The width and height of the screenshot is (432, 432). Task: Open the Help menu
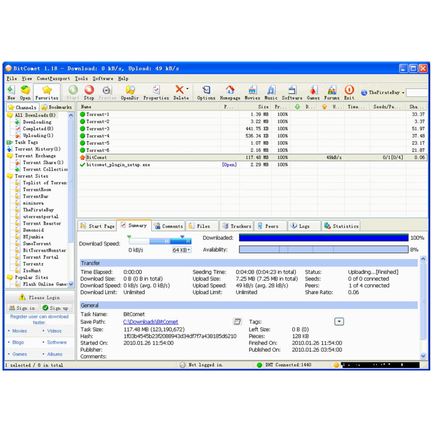tap(123, 78)
